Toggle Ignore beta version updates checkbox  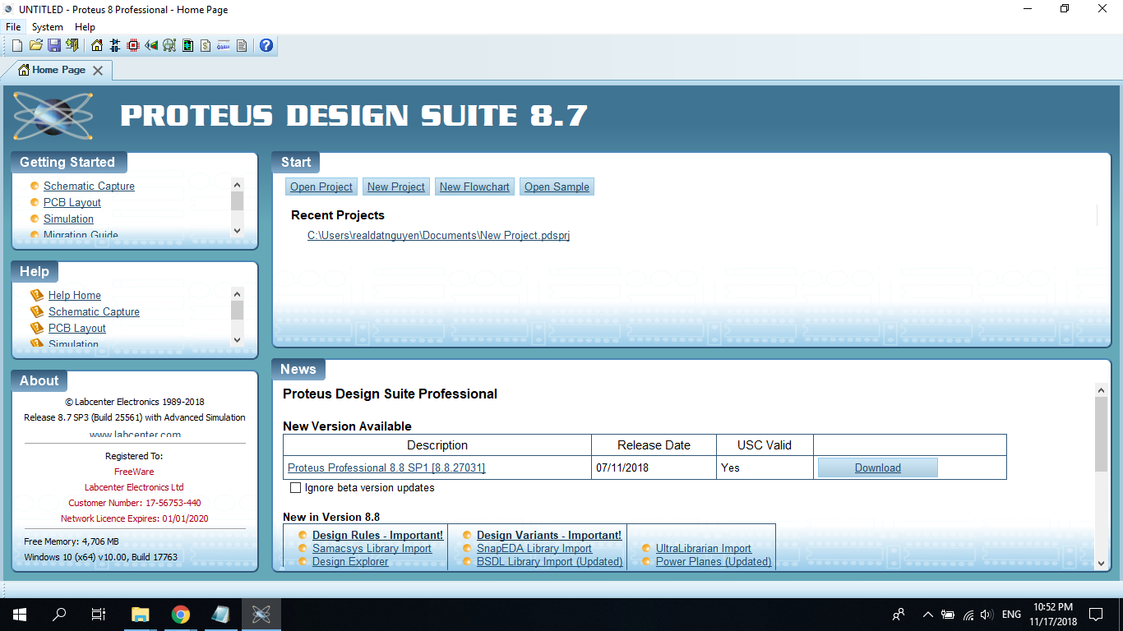coord(296,488)
